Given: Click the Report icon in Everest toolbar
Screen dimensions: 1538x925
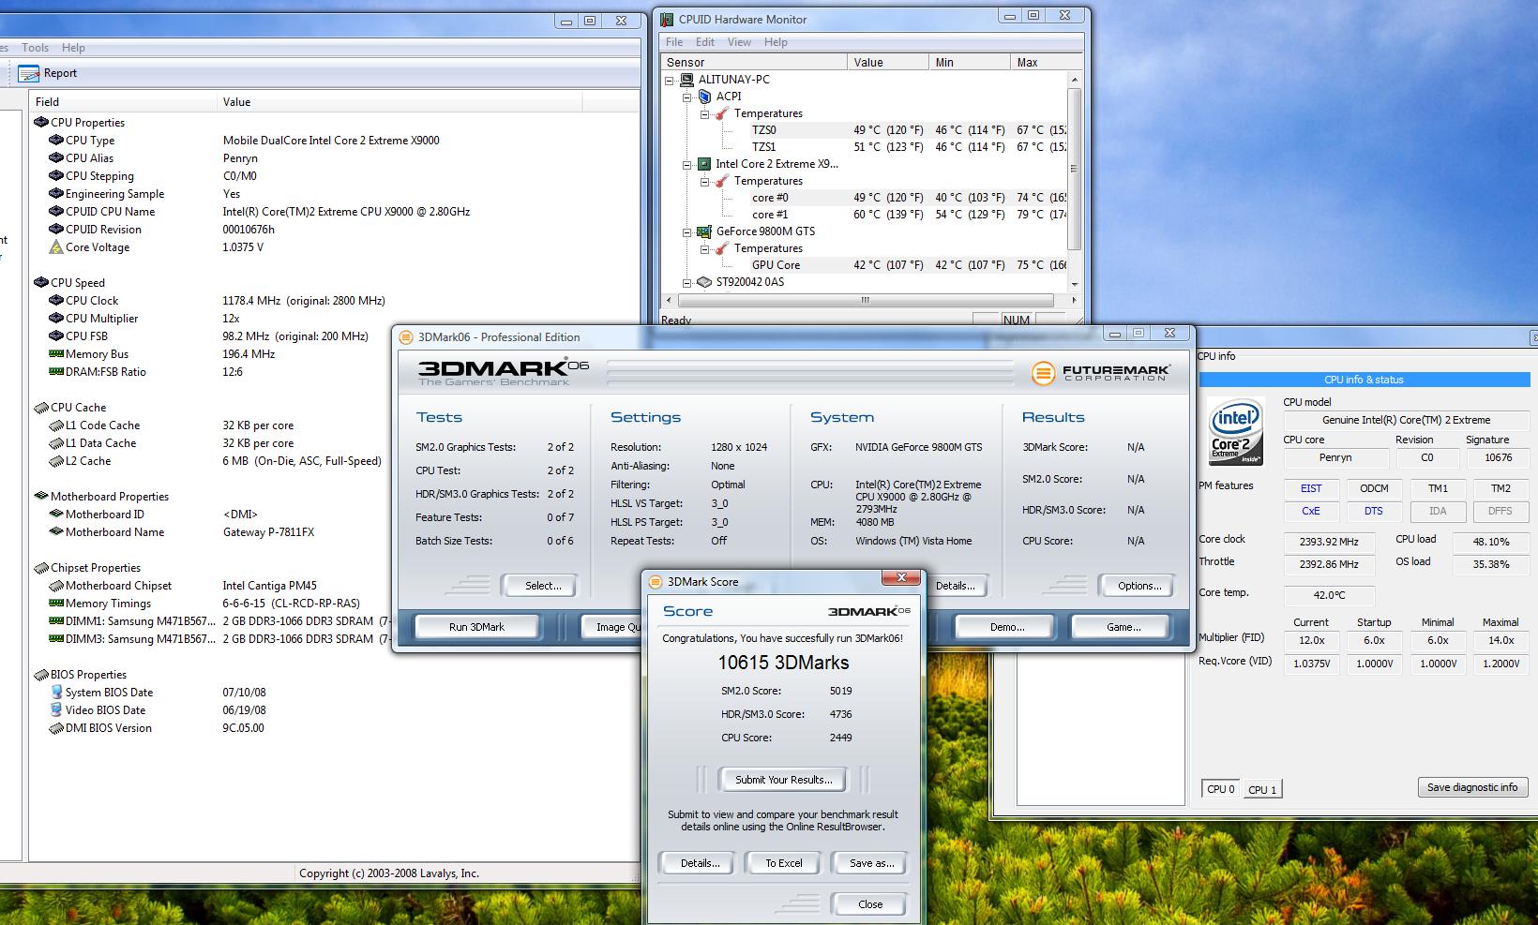Looking at the screenshot, I should pos(29,73).
